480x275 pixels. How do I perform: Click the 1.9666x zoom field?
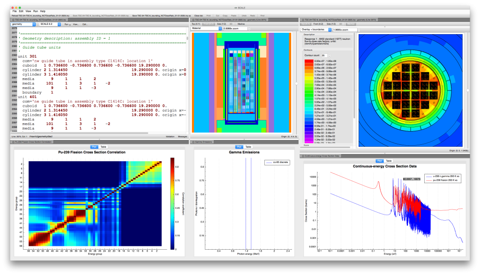coord(345,30)
